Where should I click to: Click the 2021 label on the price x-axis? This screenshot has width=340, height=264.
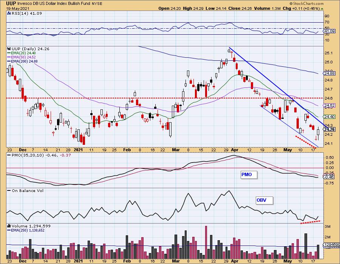[x=78, y=150]
